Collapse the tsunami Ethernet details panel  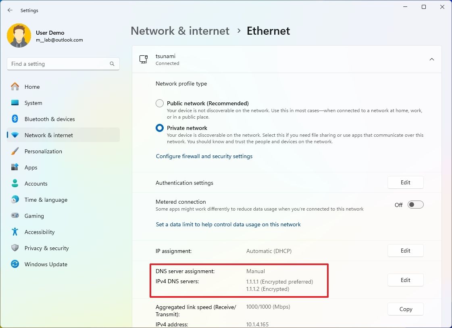(x=431, y=59)
